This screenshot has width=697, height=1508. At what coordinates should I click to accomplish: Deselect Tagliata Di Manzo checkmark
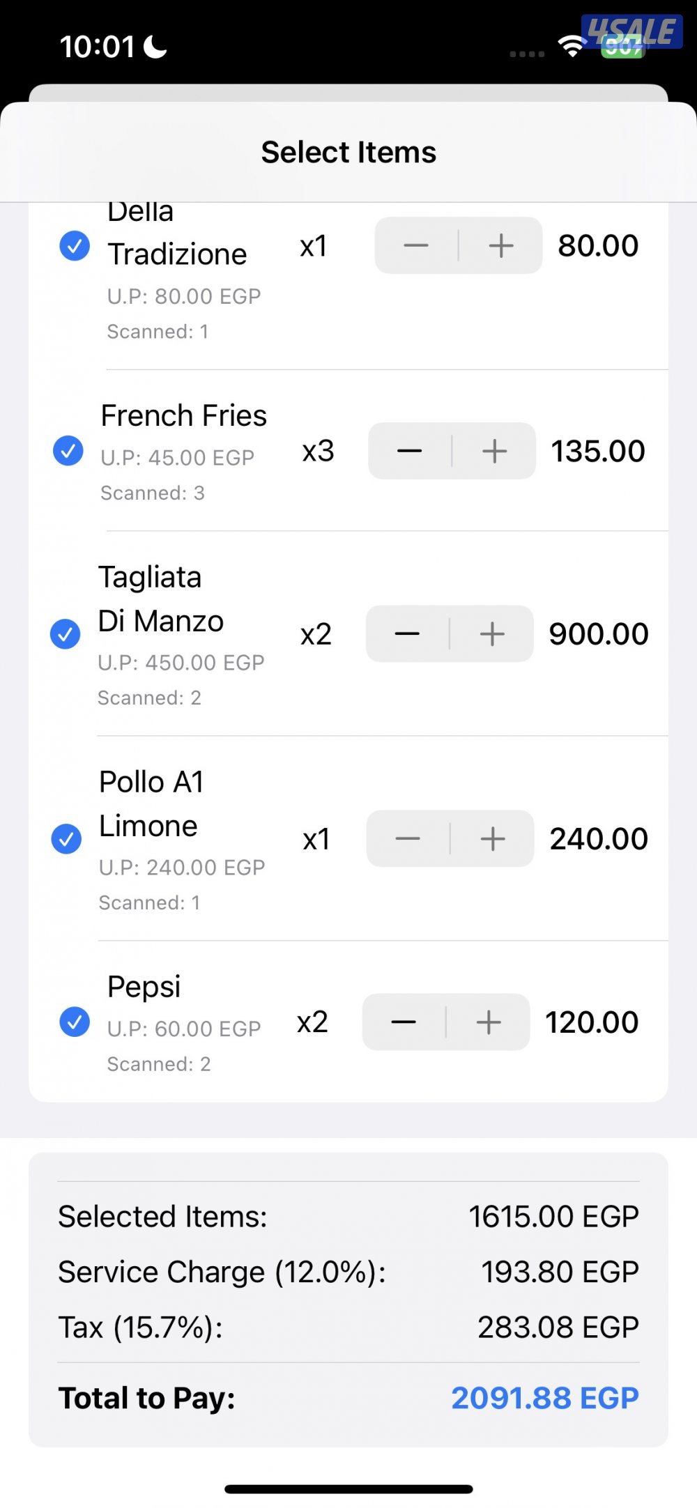click(66, 633)
